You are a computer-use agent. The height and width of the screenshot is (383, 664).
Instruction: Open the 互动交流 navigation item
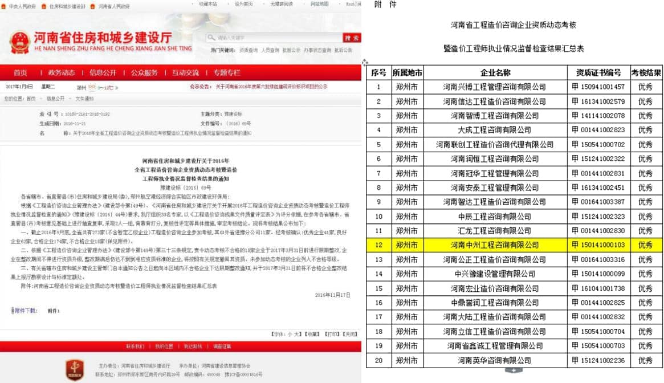click(x=185, y=72)
